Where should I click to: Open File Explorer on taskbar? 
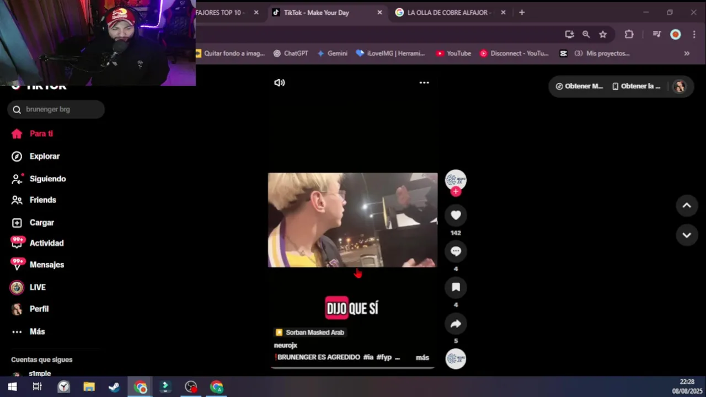(89, 387)
